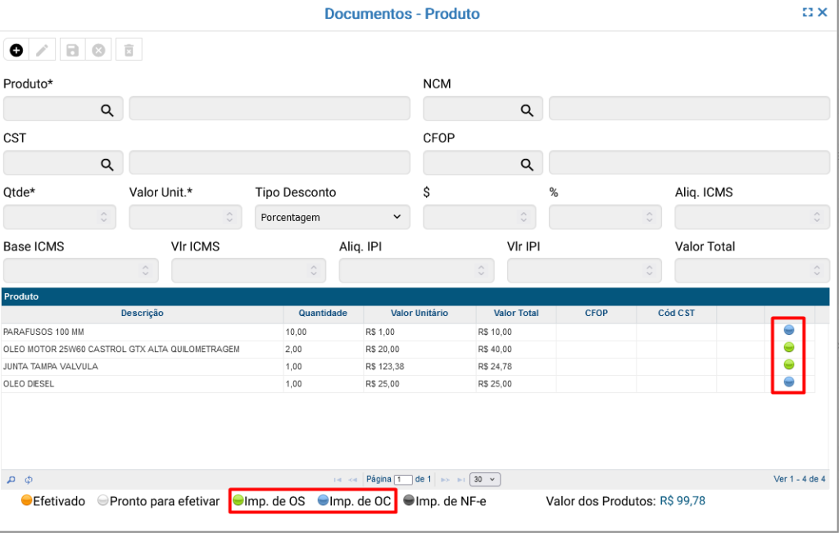Click the save diskette icon

[72, 50]
